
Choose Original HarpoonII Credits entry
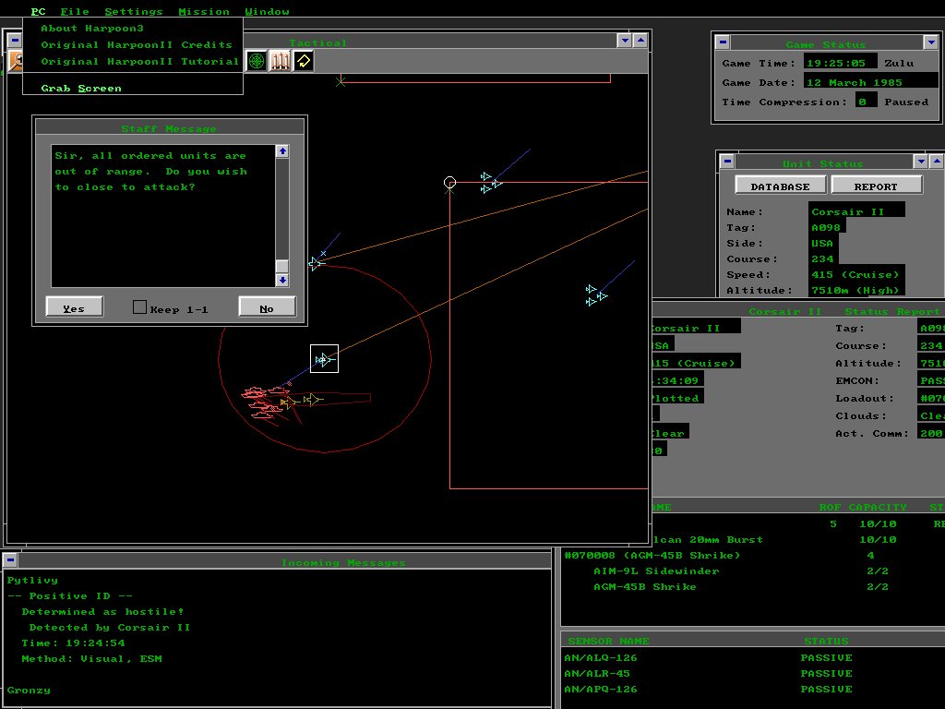[x=133, y=44]
